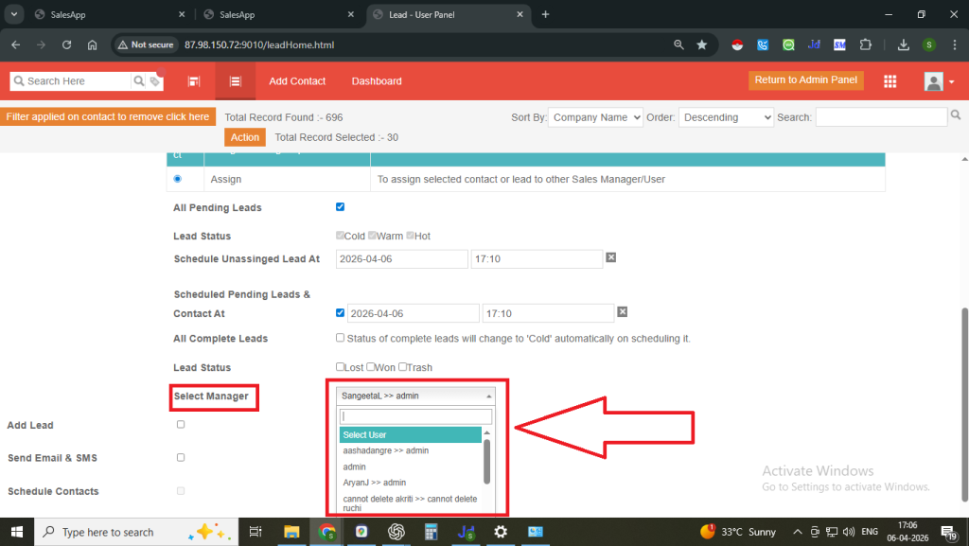Bookmark this page with the star icon
969x546 pixels.
tap(701, 44)
